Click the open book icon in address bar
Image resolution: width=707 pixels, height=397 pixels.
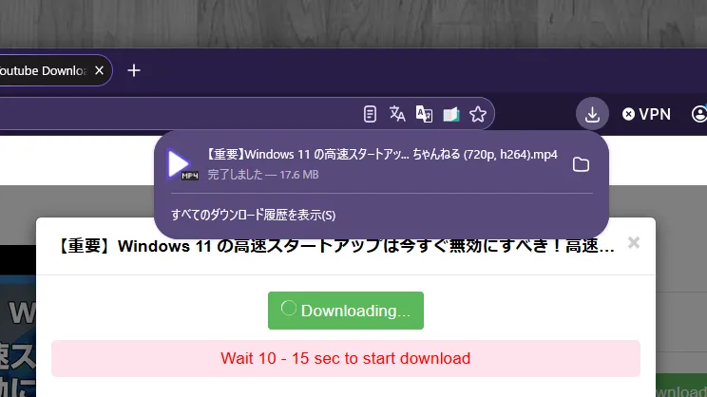[450, 115]
